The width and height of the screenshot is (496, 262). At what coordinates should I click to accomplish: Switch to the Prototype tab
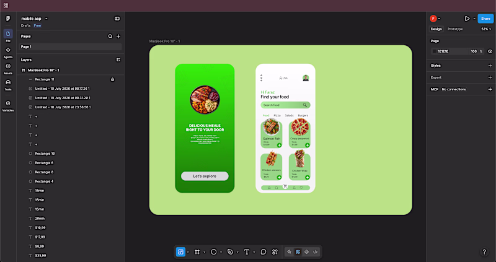click(x=455, y=29)
